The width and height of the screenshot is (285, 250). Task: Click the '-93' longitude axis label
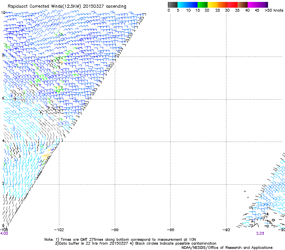click(226, 230)
